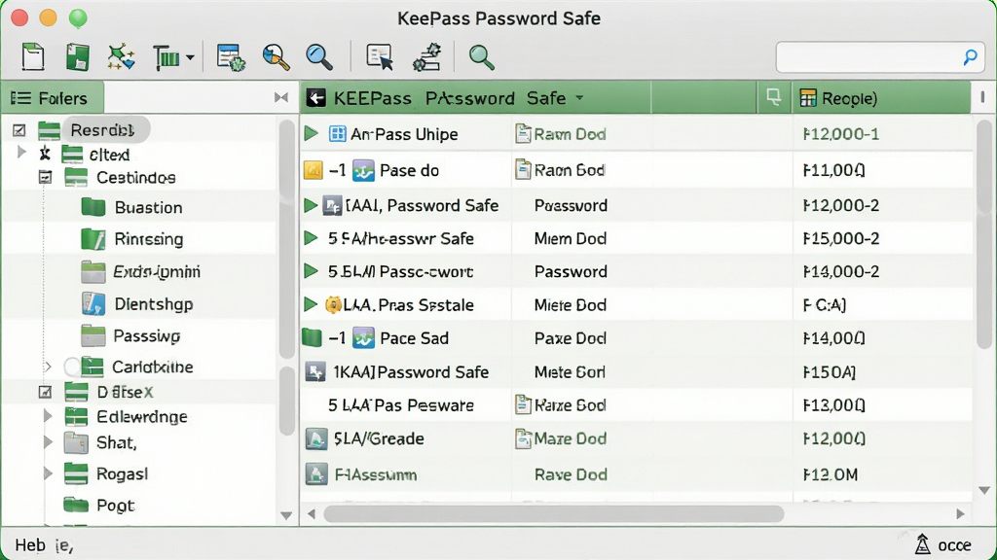Click the 1KAA]Password Safe entry icon
Screen dimensions: 997x560
tap(315, 371)
